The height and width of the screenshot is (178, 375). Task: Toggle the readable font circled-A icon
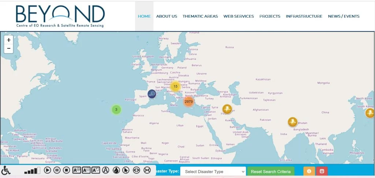pos(106,170)
